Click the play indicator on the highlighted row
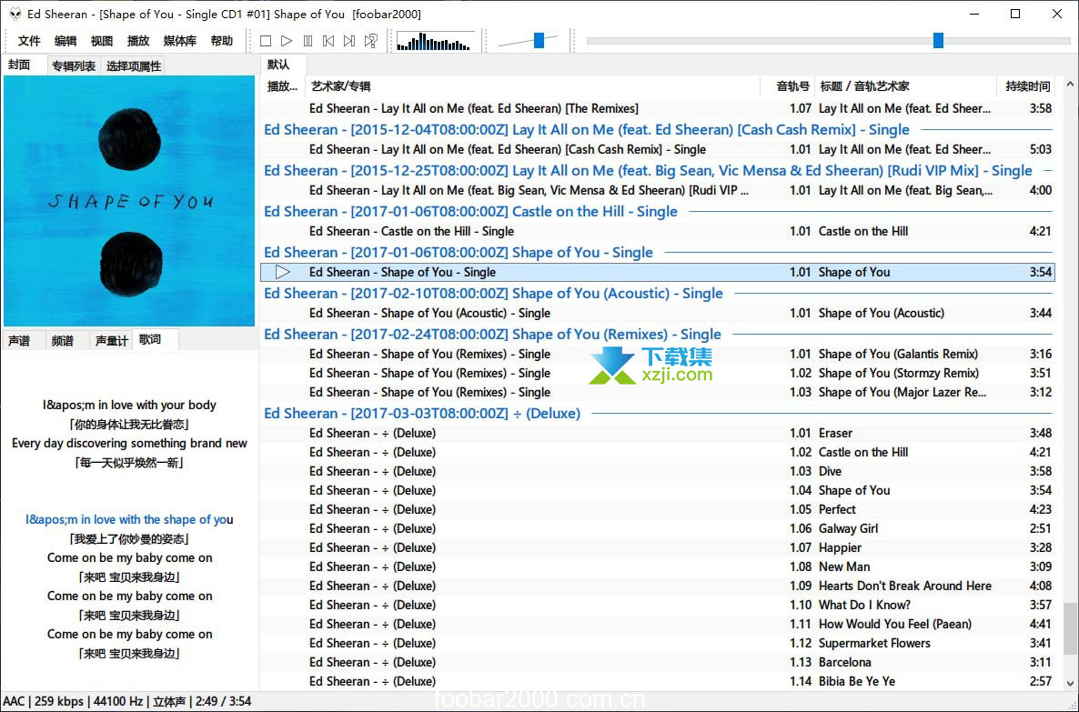Image resolution: width=1079 pixels, height=712 pixels. pyautogui.click(x=282, y=272)
